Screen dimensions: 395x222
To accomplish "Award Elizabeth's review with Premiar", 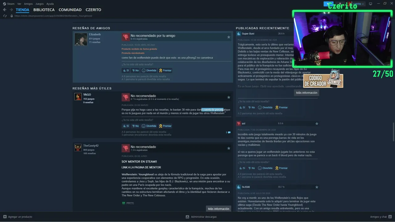I will (x=165, y=71).
